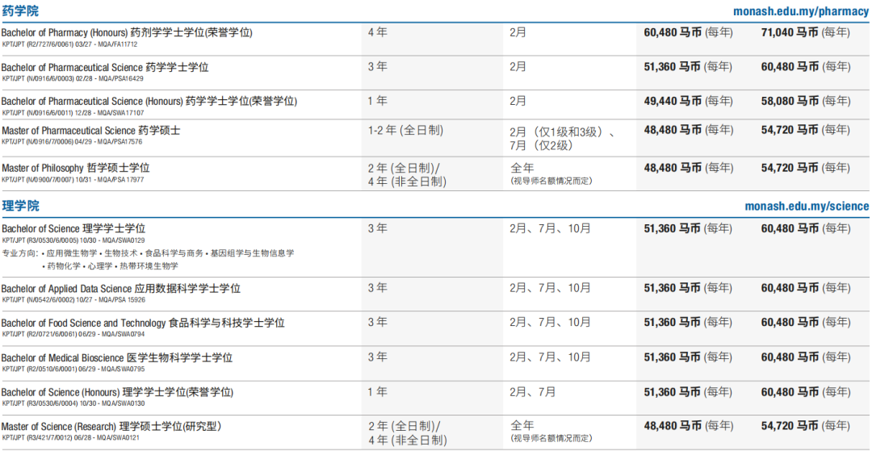The image size is (872, 451).
Task: Select Bachelor of Medical Bioscience title
Action: [x=117, y=358]
